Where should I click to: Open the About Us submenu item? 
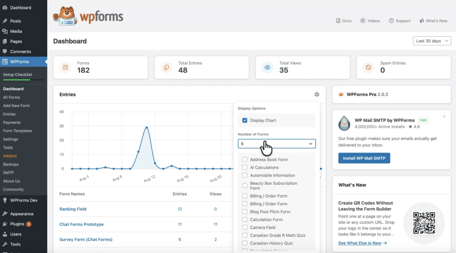pyautogui.click(x=11, y=181)
